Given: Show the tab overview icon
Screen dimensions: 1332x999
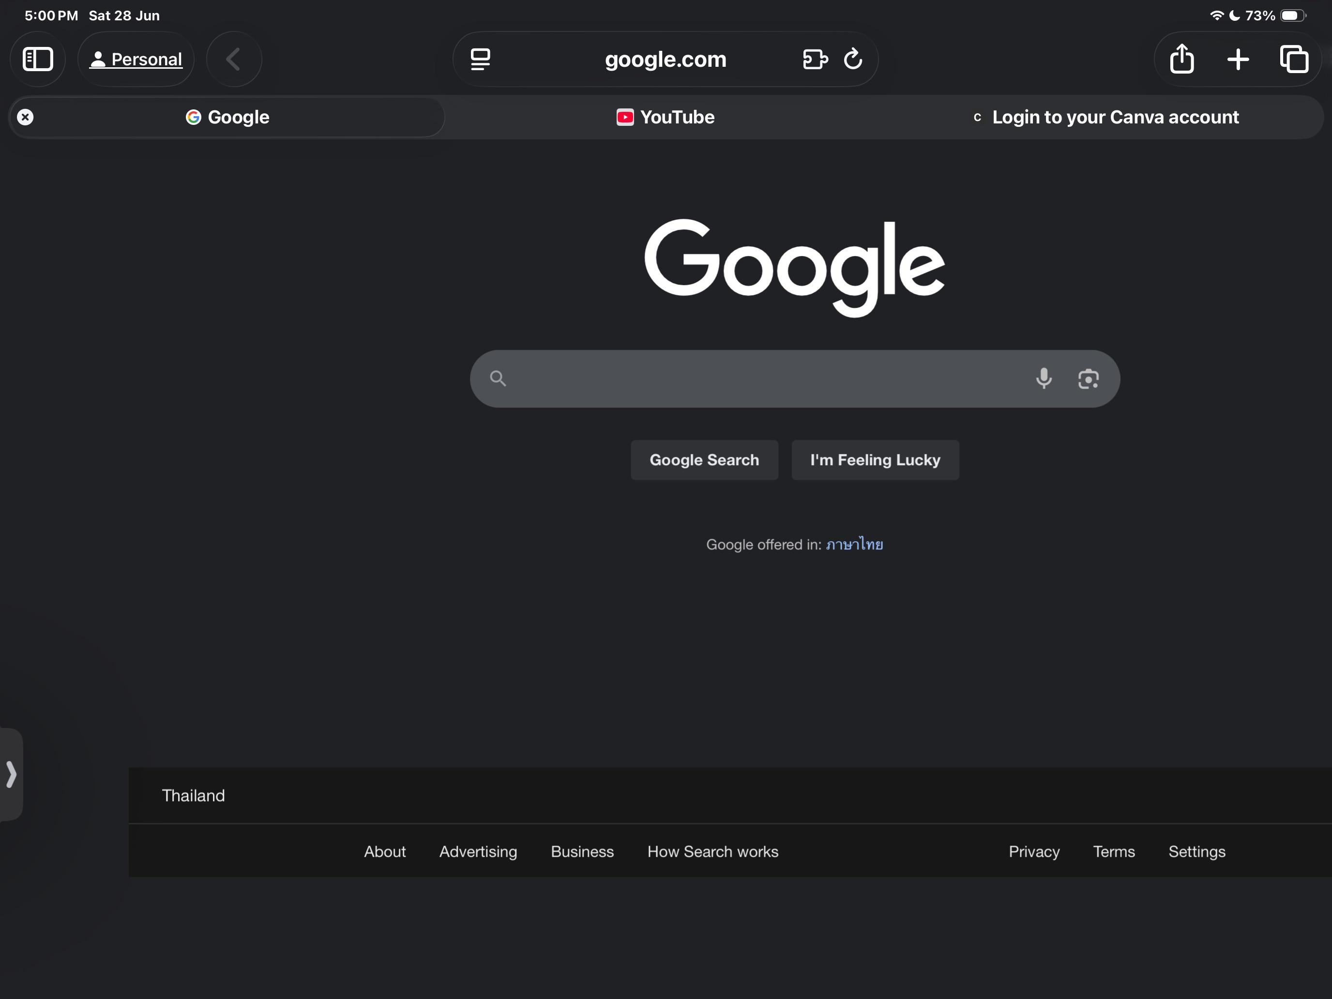Looking at the screenshot, I should (1293, 59).
